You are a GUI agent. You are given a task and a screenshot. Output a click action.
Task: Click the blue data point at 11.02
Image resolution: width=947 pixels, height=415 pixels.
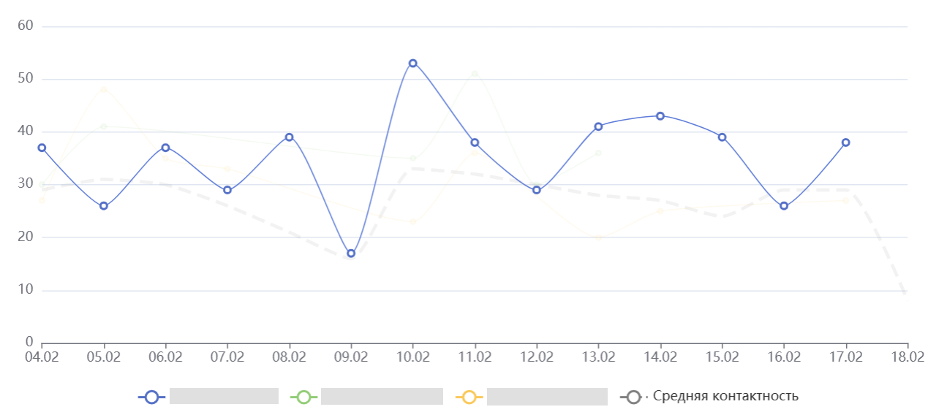(475, 142)
